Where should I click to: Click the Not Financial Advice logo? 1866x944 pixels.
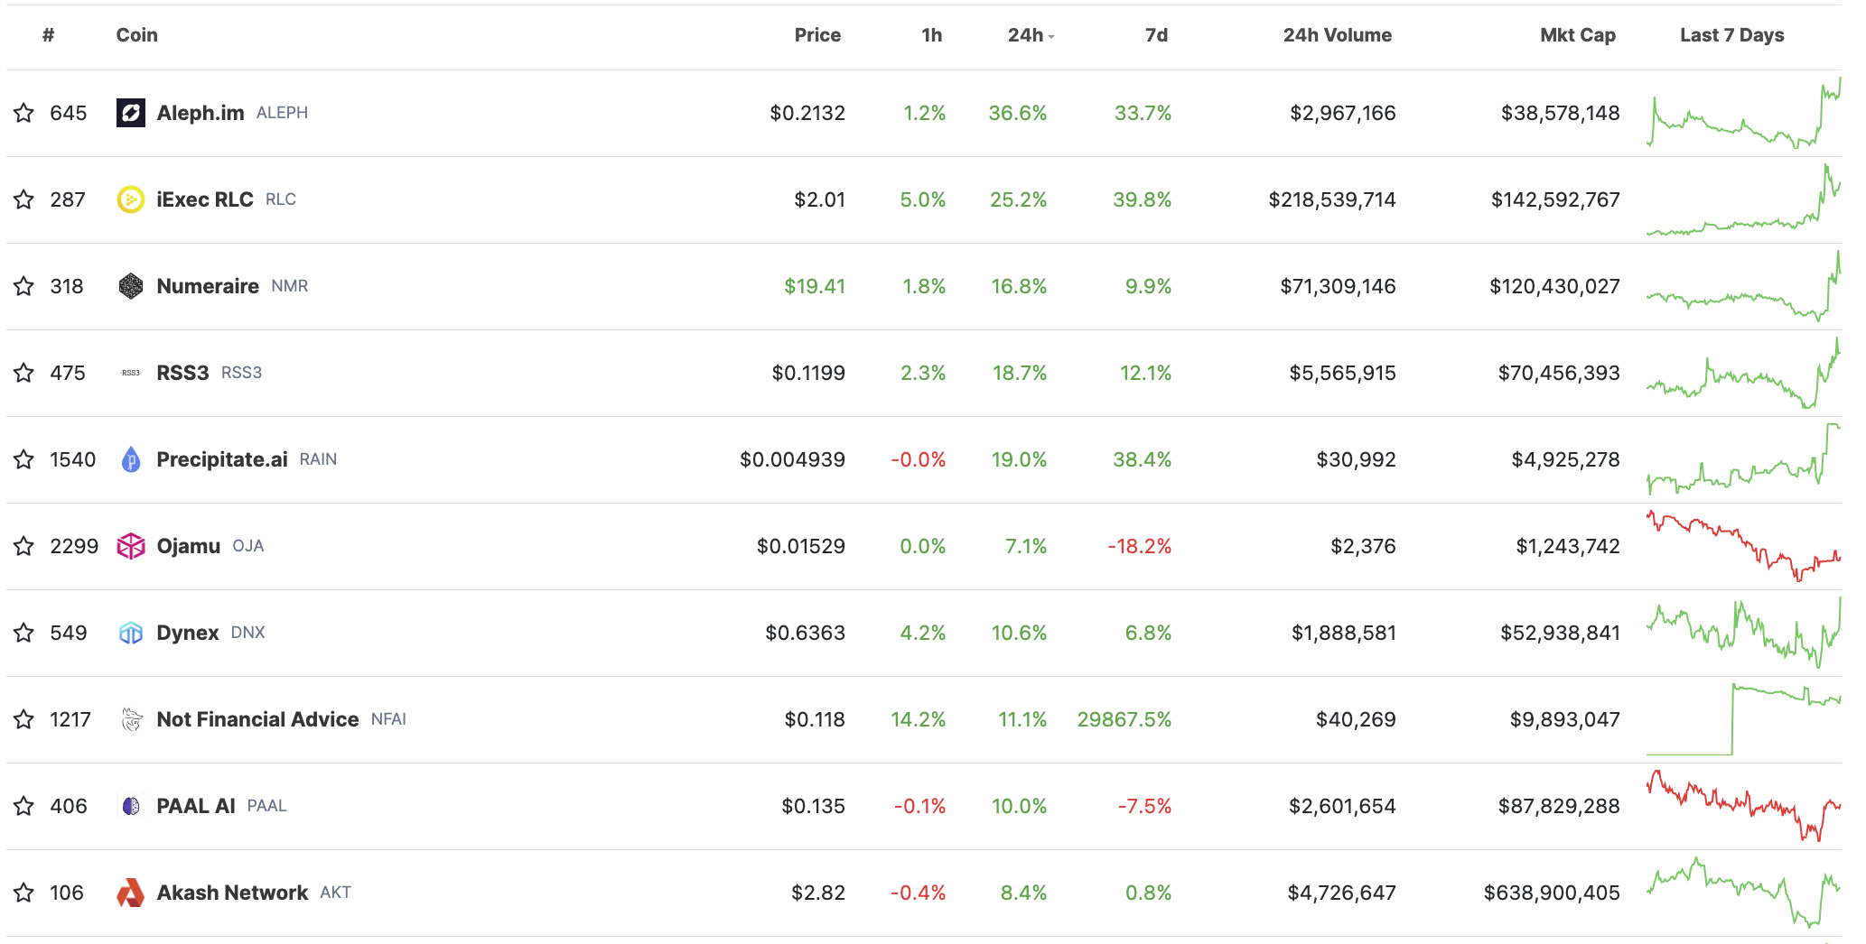click(131, 719)
